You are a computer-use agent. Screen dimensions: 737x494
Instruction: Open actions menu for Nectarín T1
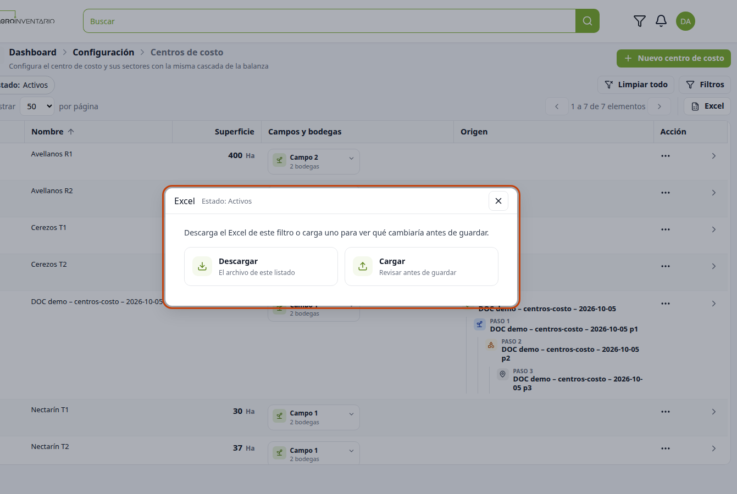pyautogui.click(x=666, y=412)
